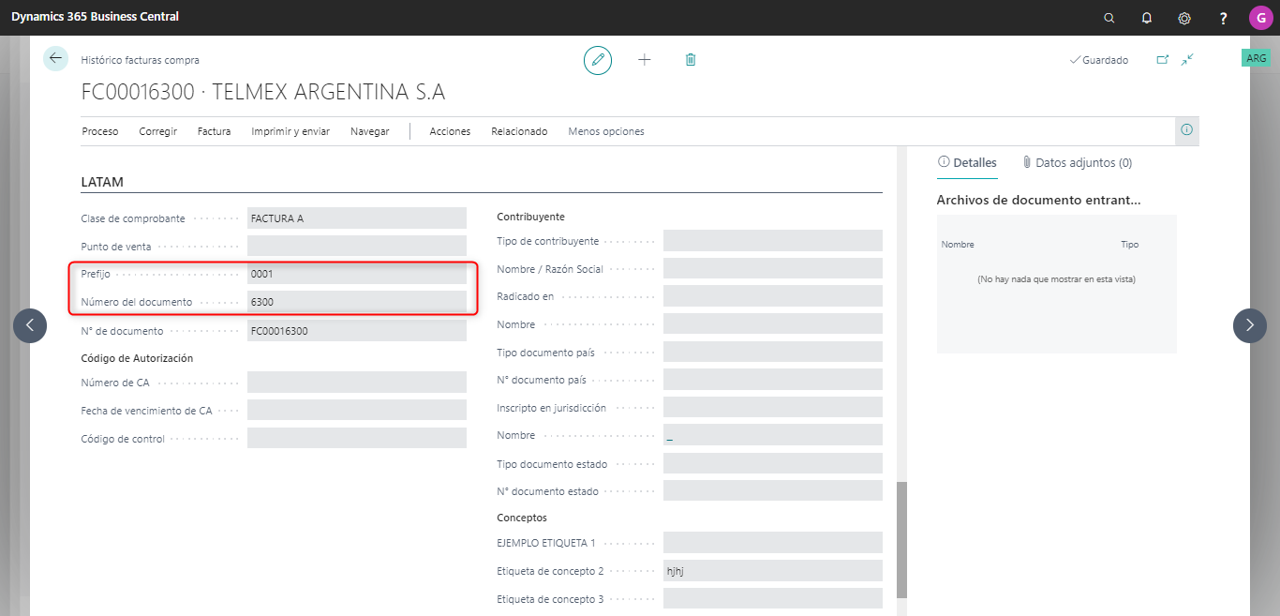
Task: Switch to the Detalles tab
Action: (967, 162)
